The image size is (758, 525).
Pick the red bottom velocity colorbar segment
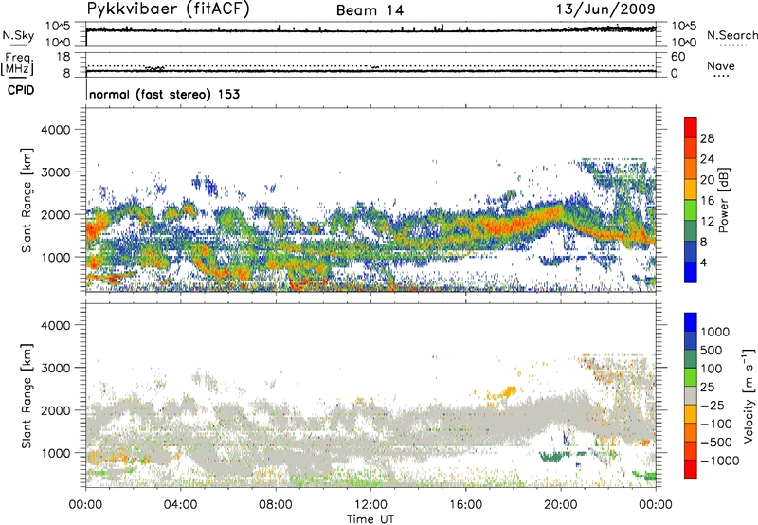click(x=691, y=469)
